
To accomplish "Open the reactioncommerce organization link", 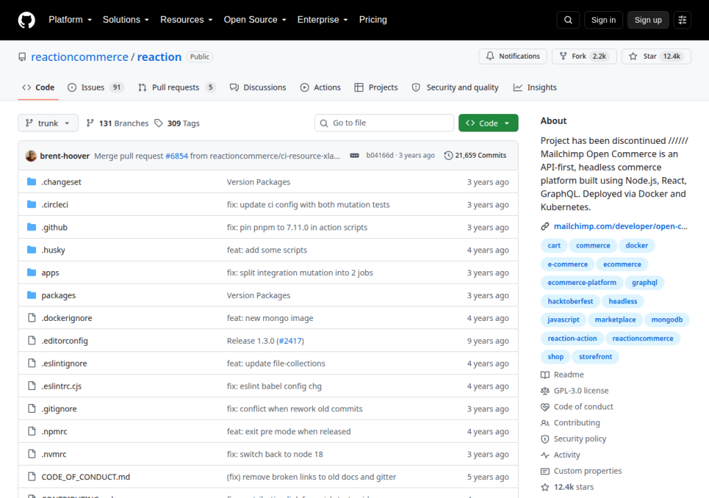I will click(x=80, y=57).
